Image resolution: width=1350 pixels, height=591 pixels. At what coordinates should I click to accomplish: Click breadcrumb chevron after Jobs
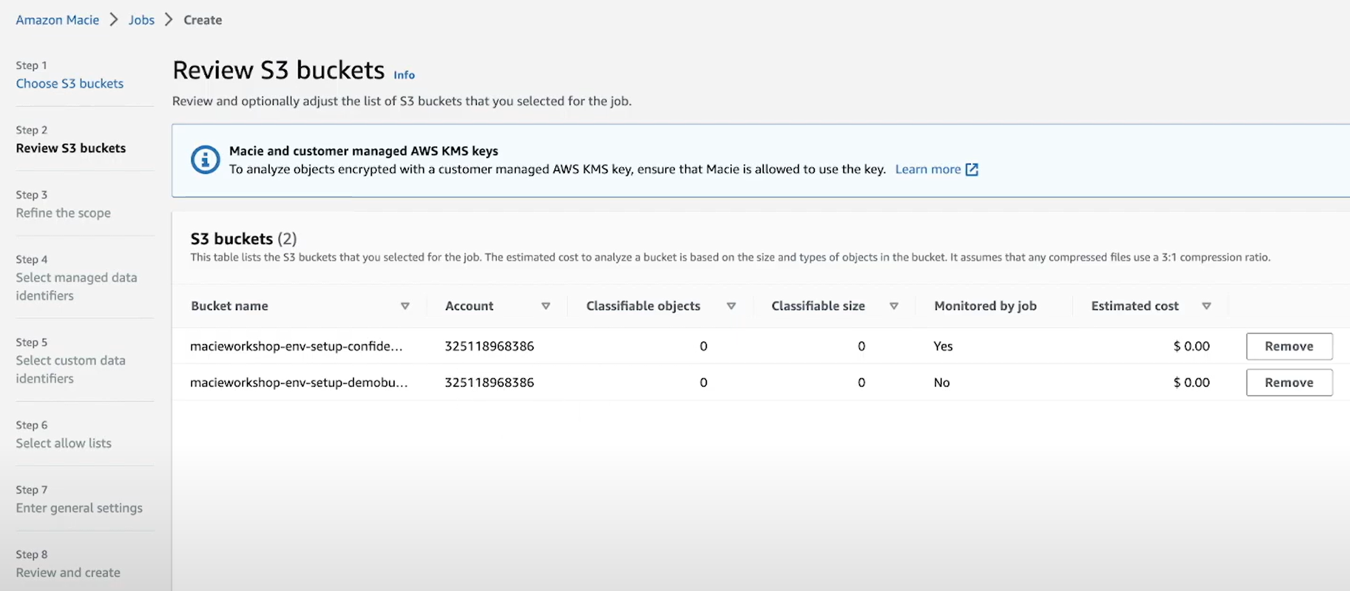169,20
